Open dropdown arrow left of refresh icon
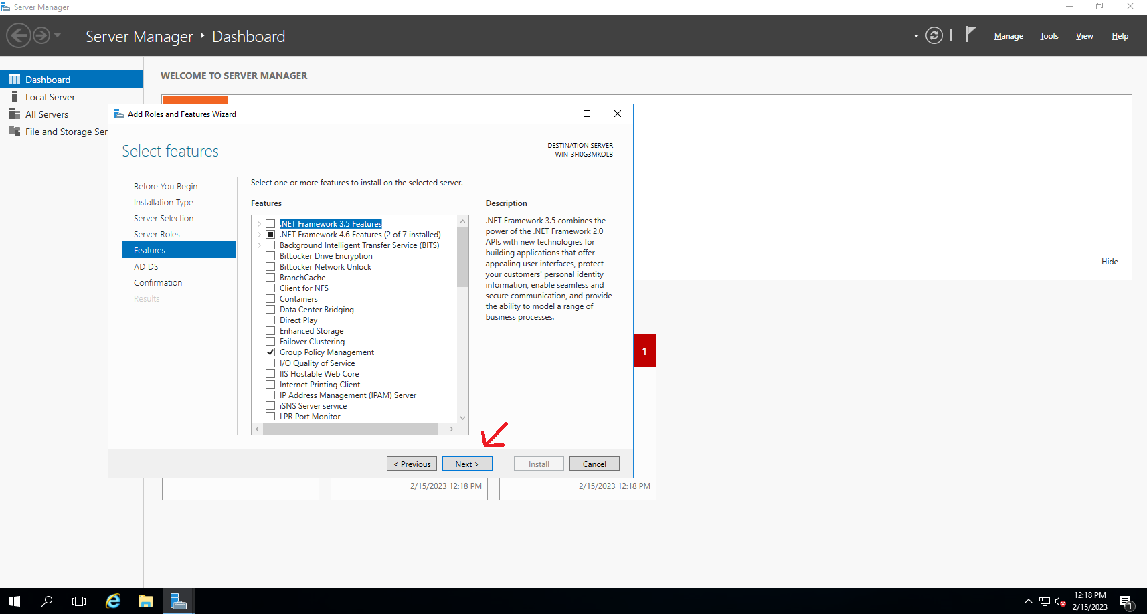The image size is (1147, 614). pyautogui.click(x=916, y=36)
